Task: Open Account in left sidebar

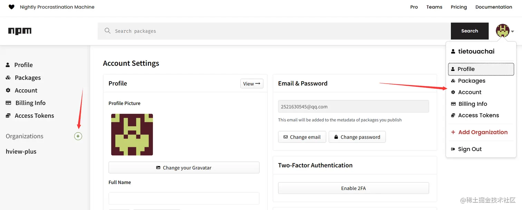Action: pos(21,90)
